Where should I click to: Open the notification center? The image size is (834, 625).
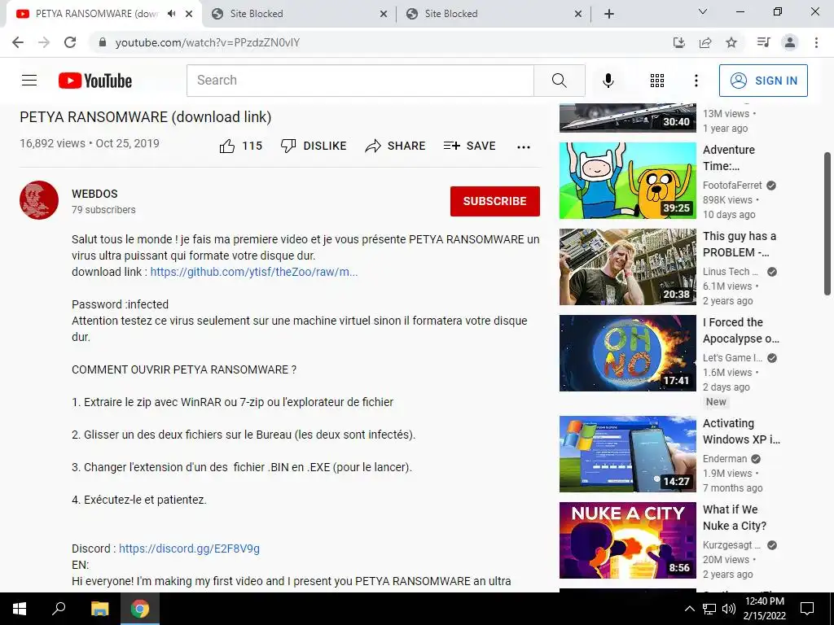(x=807, y=609)
